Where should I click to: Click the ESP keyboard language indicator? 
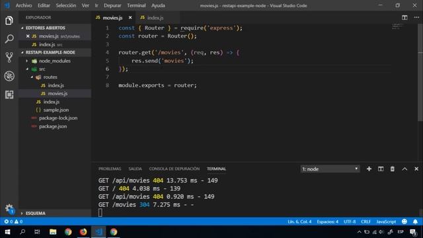(401, 232)
